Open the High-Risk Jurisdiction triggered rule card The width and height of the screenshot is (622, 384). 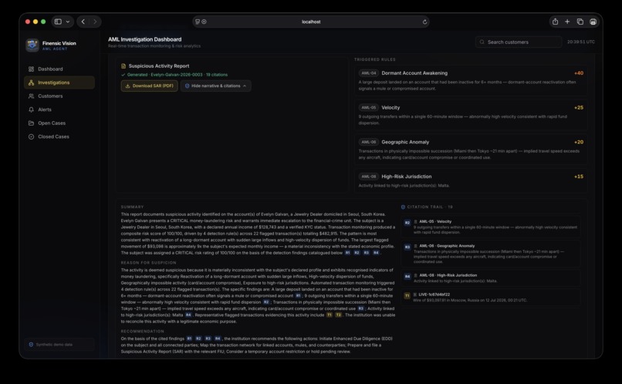click(471, 180)
